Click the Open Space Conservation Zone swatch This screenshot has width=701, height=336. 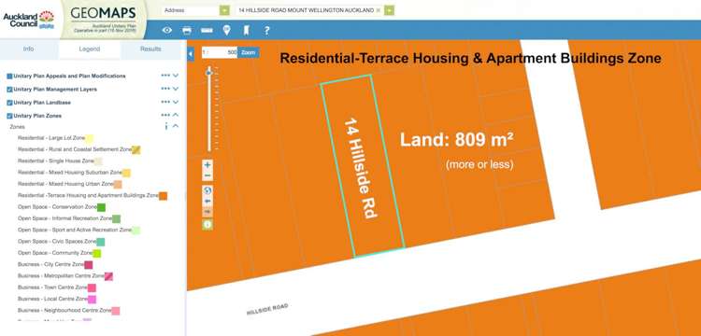tap(101, 207)
